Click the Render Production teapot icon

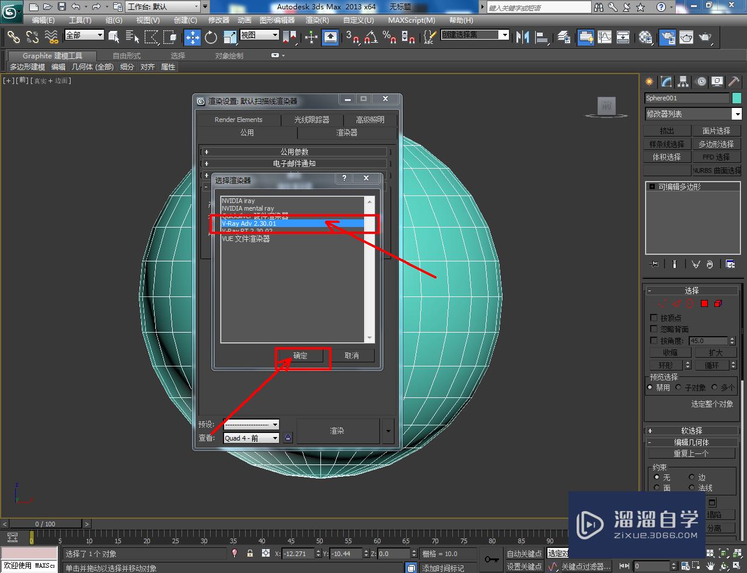[706, 37]
